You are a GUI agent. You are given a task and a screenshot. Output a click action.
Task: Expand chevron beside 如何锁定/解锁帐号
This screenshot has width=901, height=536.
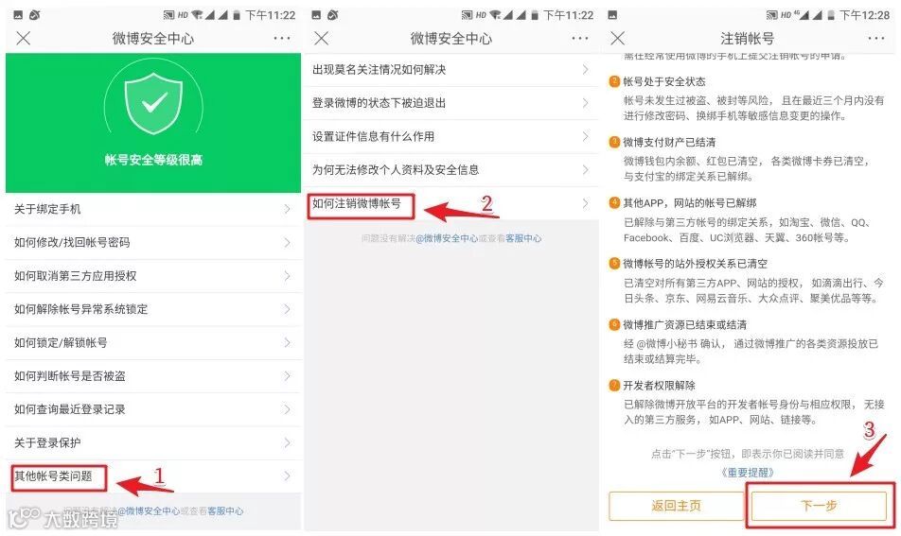288,342
